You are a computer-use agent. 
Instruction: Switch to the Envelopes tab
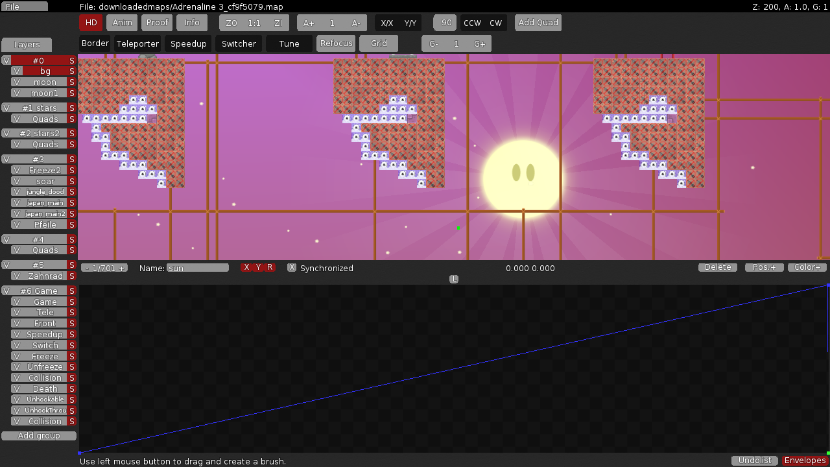805,461
